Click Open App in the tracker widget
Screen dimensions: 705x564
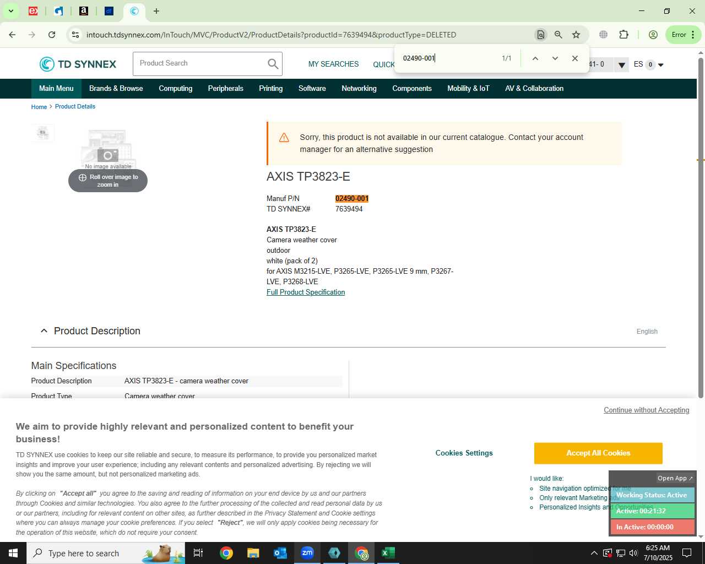pos(675,478)
